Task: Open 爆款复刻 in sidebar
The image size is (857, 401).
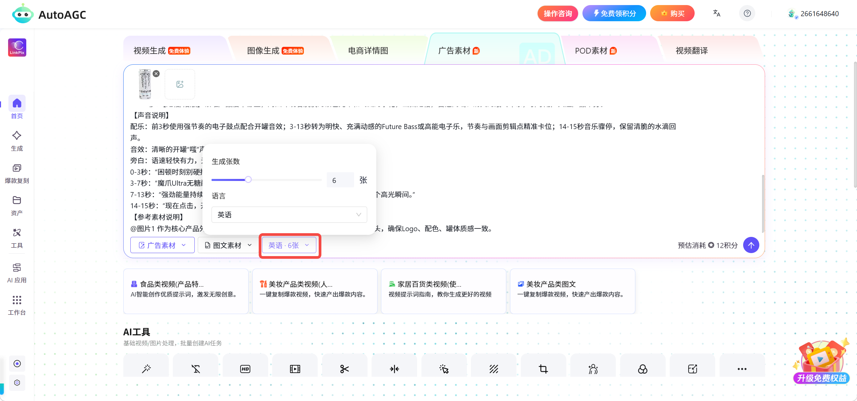Action: [17, 173]
